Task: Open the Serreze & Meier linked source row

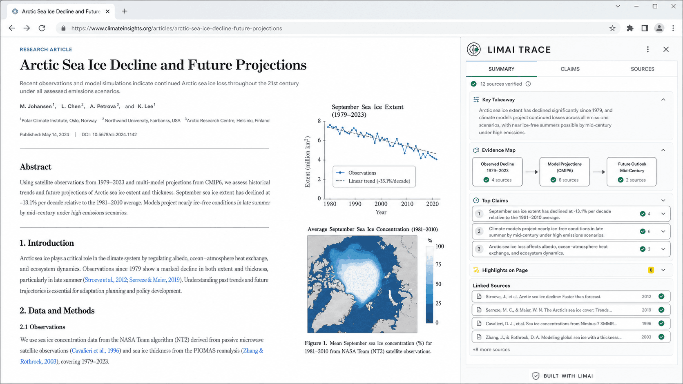Action: pos(571,310)
